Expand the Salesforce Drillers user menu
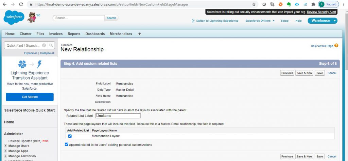This screenshot has height=161, width=348. coord(260,21)
